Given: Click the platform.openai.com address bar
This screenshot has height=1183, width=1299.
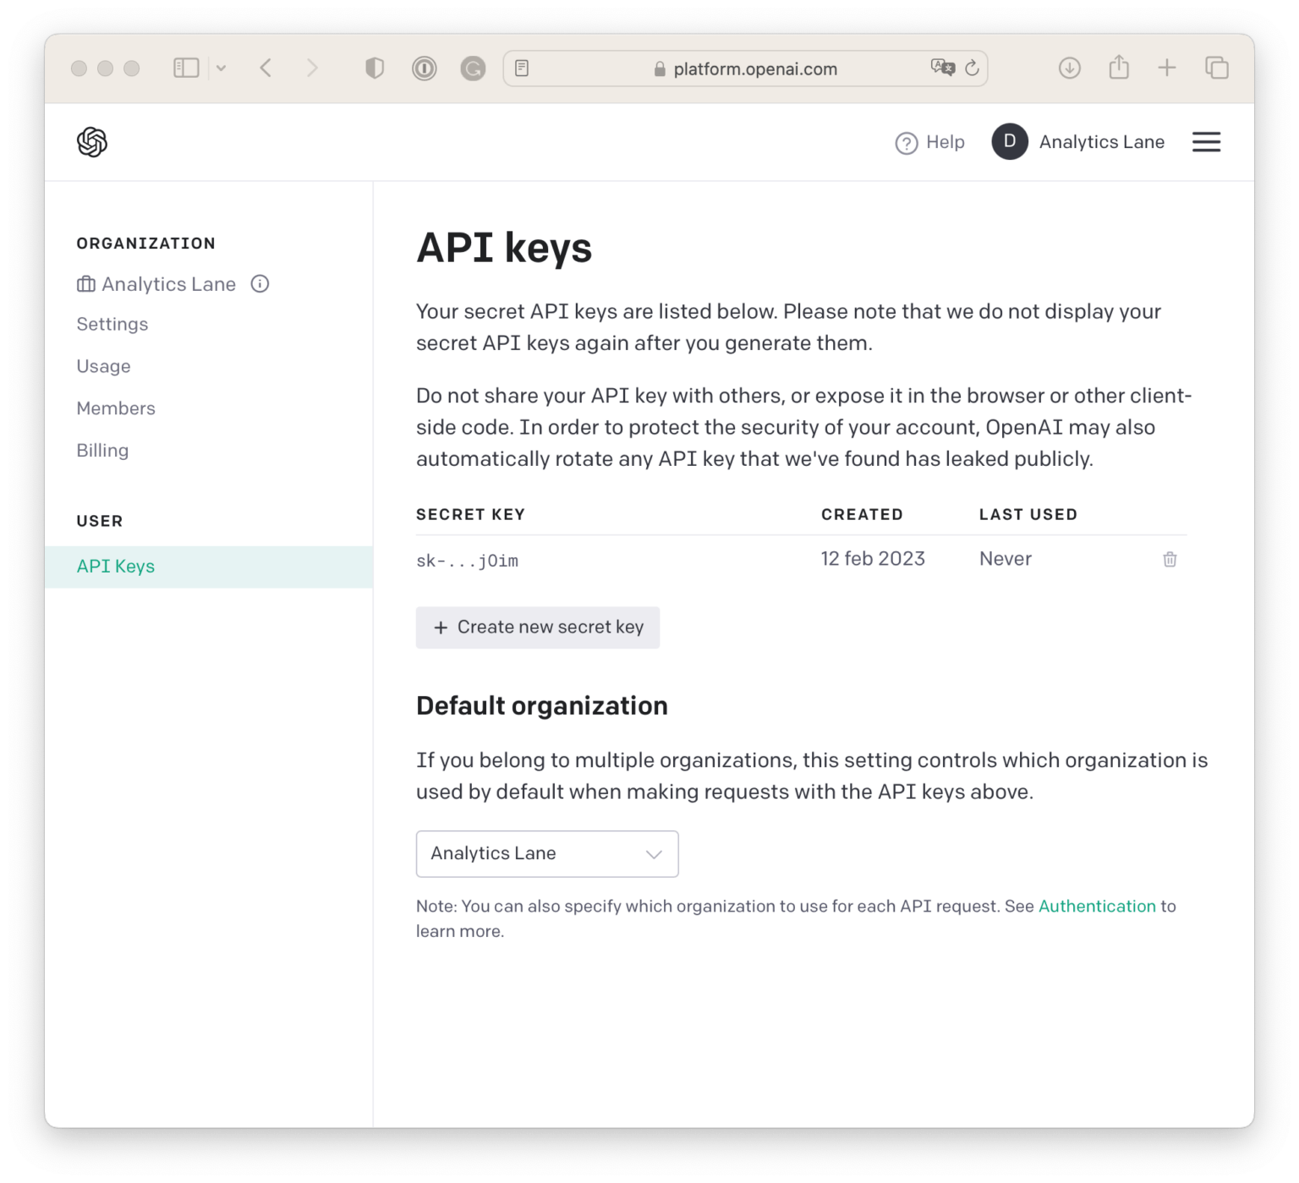Looking at the screenshot, I should pyautogui.click(x=745, y=68).
